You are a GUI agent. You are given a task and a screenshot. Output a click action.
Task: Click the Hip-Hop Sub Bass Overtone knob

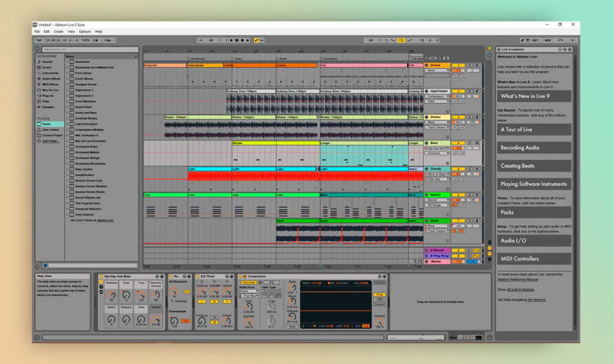tap(112, 295)
